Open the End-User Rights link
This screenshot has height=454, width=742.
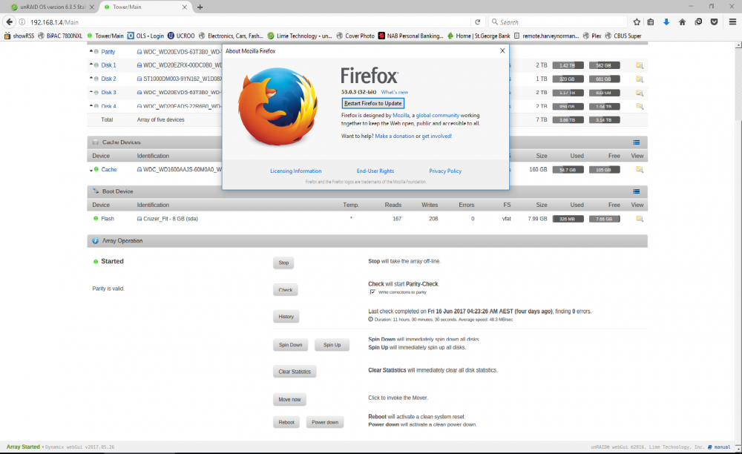375,171
